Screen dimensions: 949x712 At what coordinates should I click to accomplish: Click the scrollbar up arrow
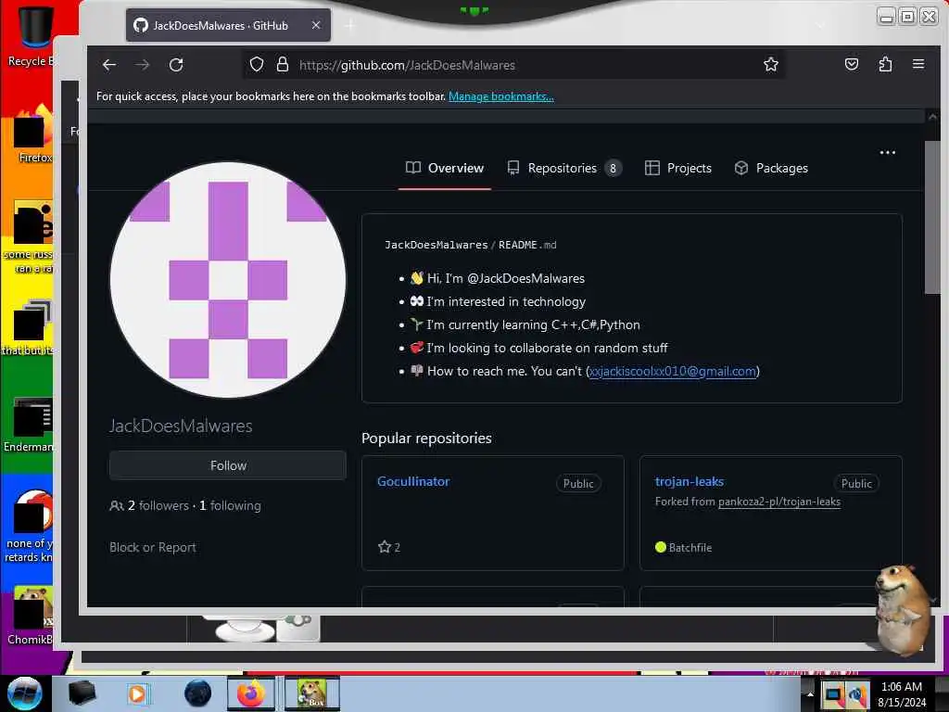pos(932,117)
